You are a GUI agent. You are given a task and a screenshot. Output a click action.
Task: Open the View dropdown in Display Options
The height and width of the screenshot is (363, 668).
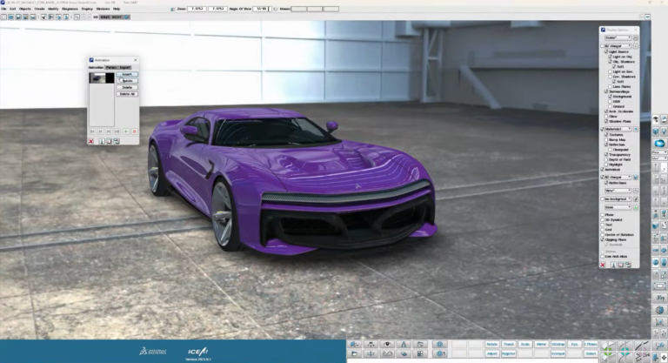(x=618, y=191)
